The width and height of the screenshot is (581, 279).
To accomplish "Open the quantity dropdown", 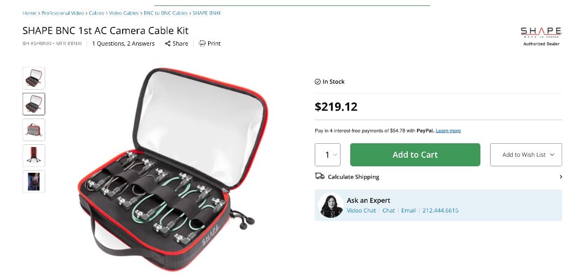I will [x=328, y=155].
